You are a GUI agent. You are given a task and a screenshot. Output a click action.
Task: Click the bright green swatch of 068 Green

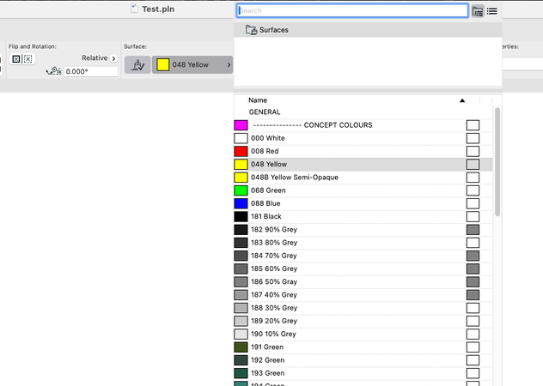(x=241, y=190)
